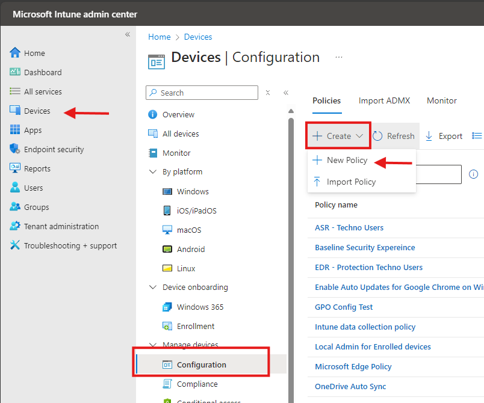Viewport: 484px width, 403px height.
Task: Click the Home icon in left navigation
Action: pos(15,53)
